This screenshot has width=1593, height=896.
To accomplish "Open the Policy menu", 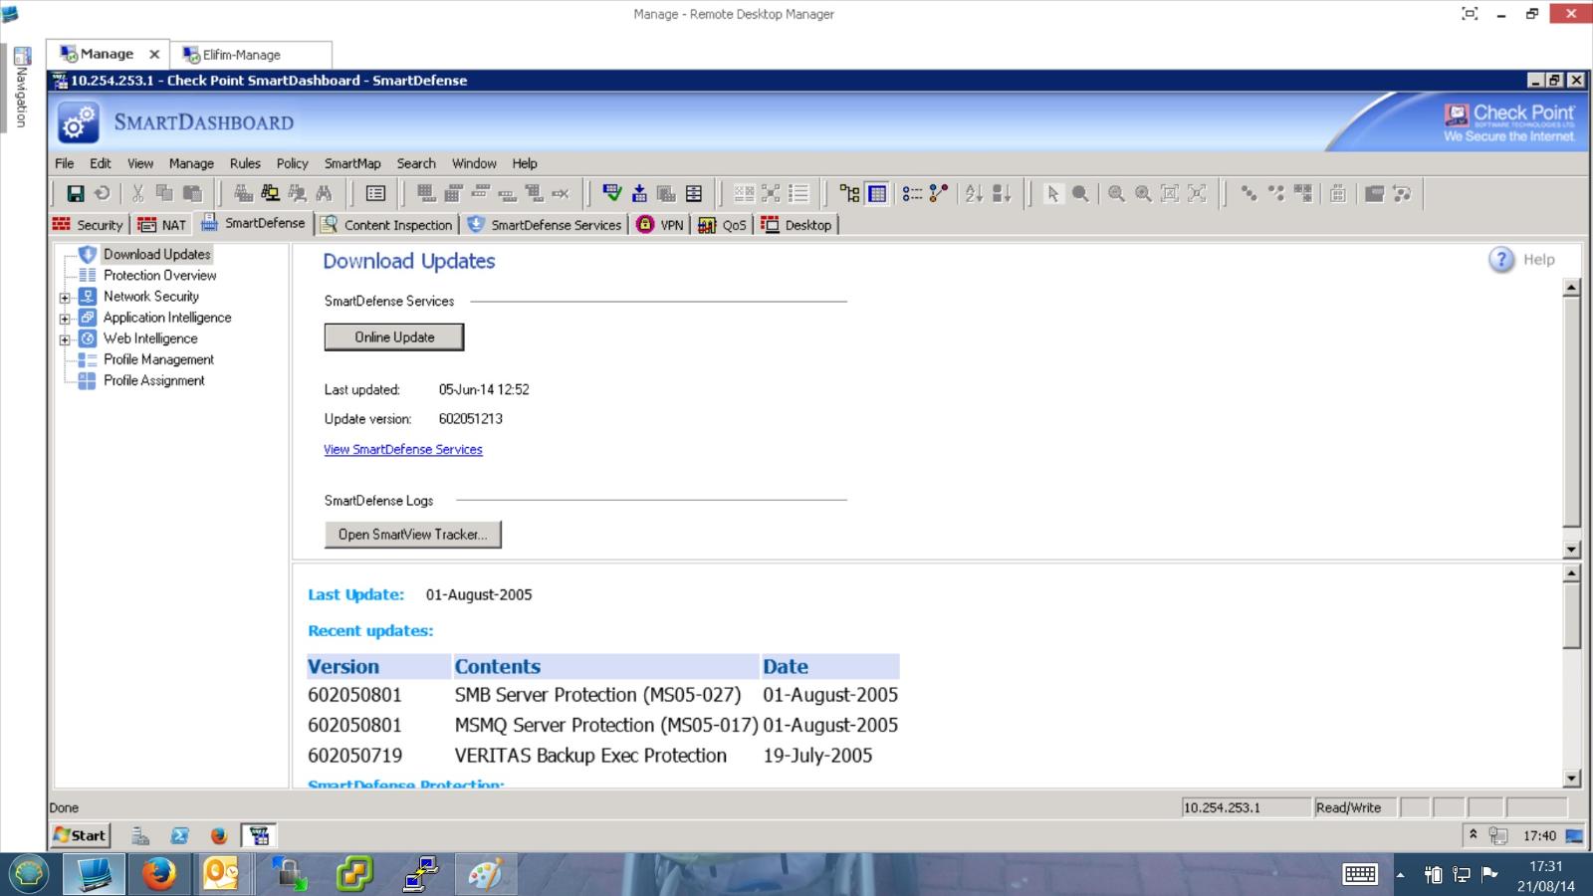I will click(x=292, y=163).
